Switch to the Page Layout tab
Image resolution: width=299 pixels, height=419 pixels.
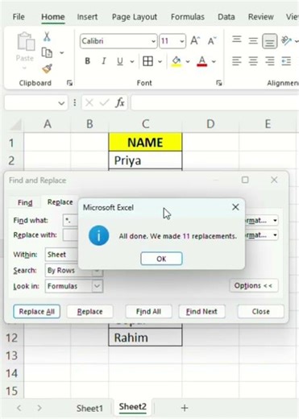coord(135,17)
